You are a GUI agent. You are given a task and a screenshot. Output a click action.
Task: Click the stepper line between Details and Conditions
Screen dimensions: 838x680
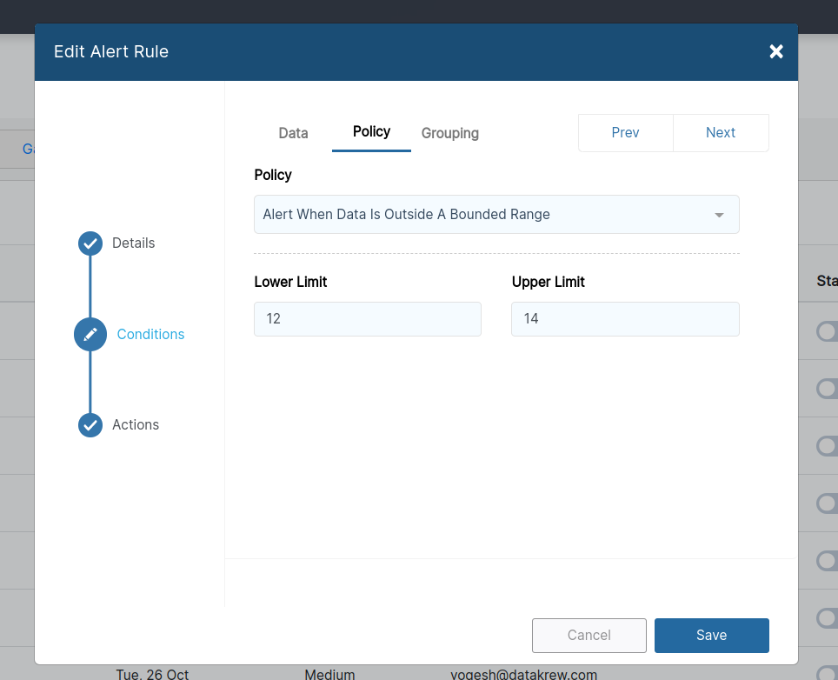(x=90, y=289)
